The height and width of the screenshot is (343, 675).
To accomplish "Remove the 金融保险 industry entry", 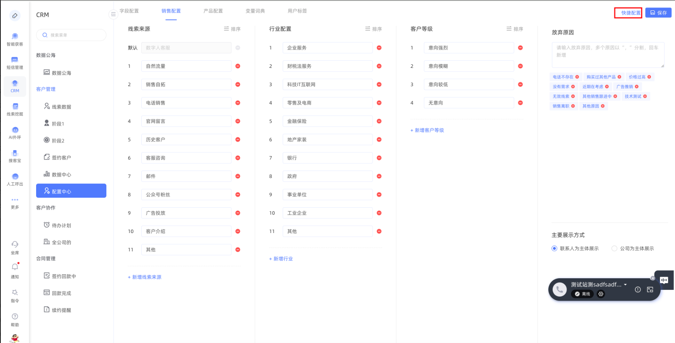I will pyautogui.click(x=379, y=121).
